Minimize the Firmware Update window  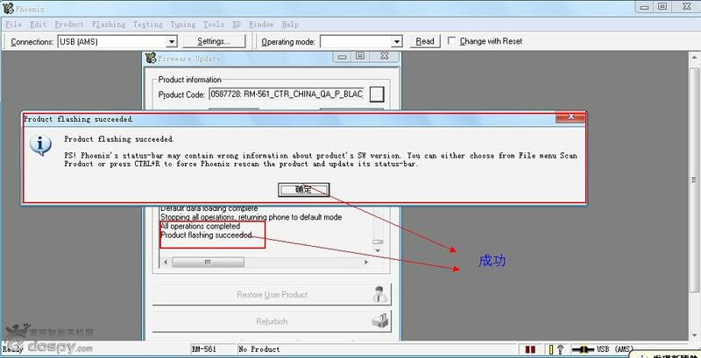pyautogui.click(x=343, y=57)
